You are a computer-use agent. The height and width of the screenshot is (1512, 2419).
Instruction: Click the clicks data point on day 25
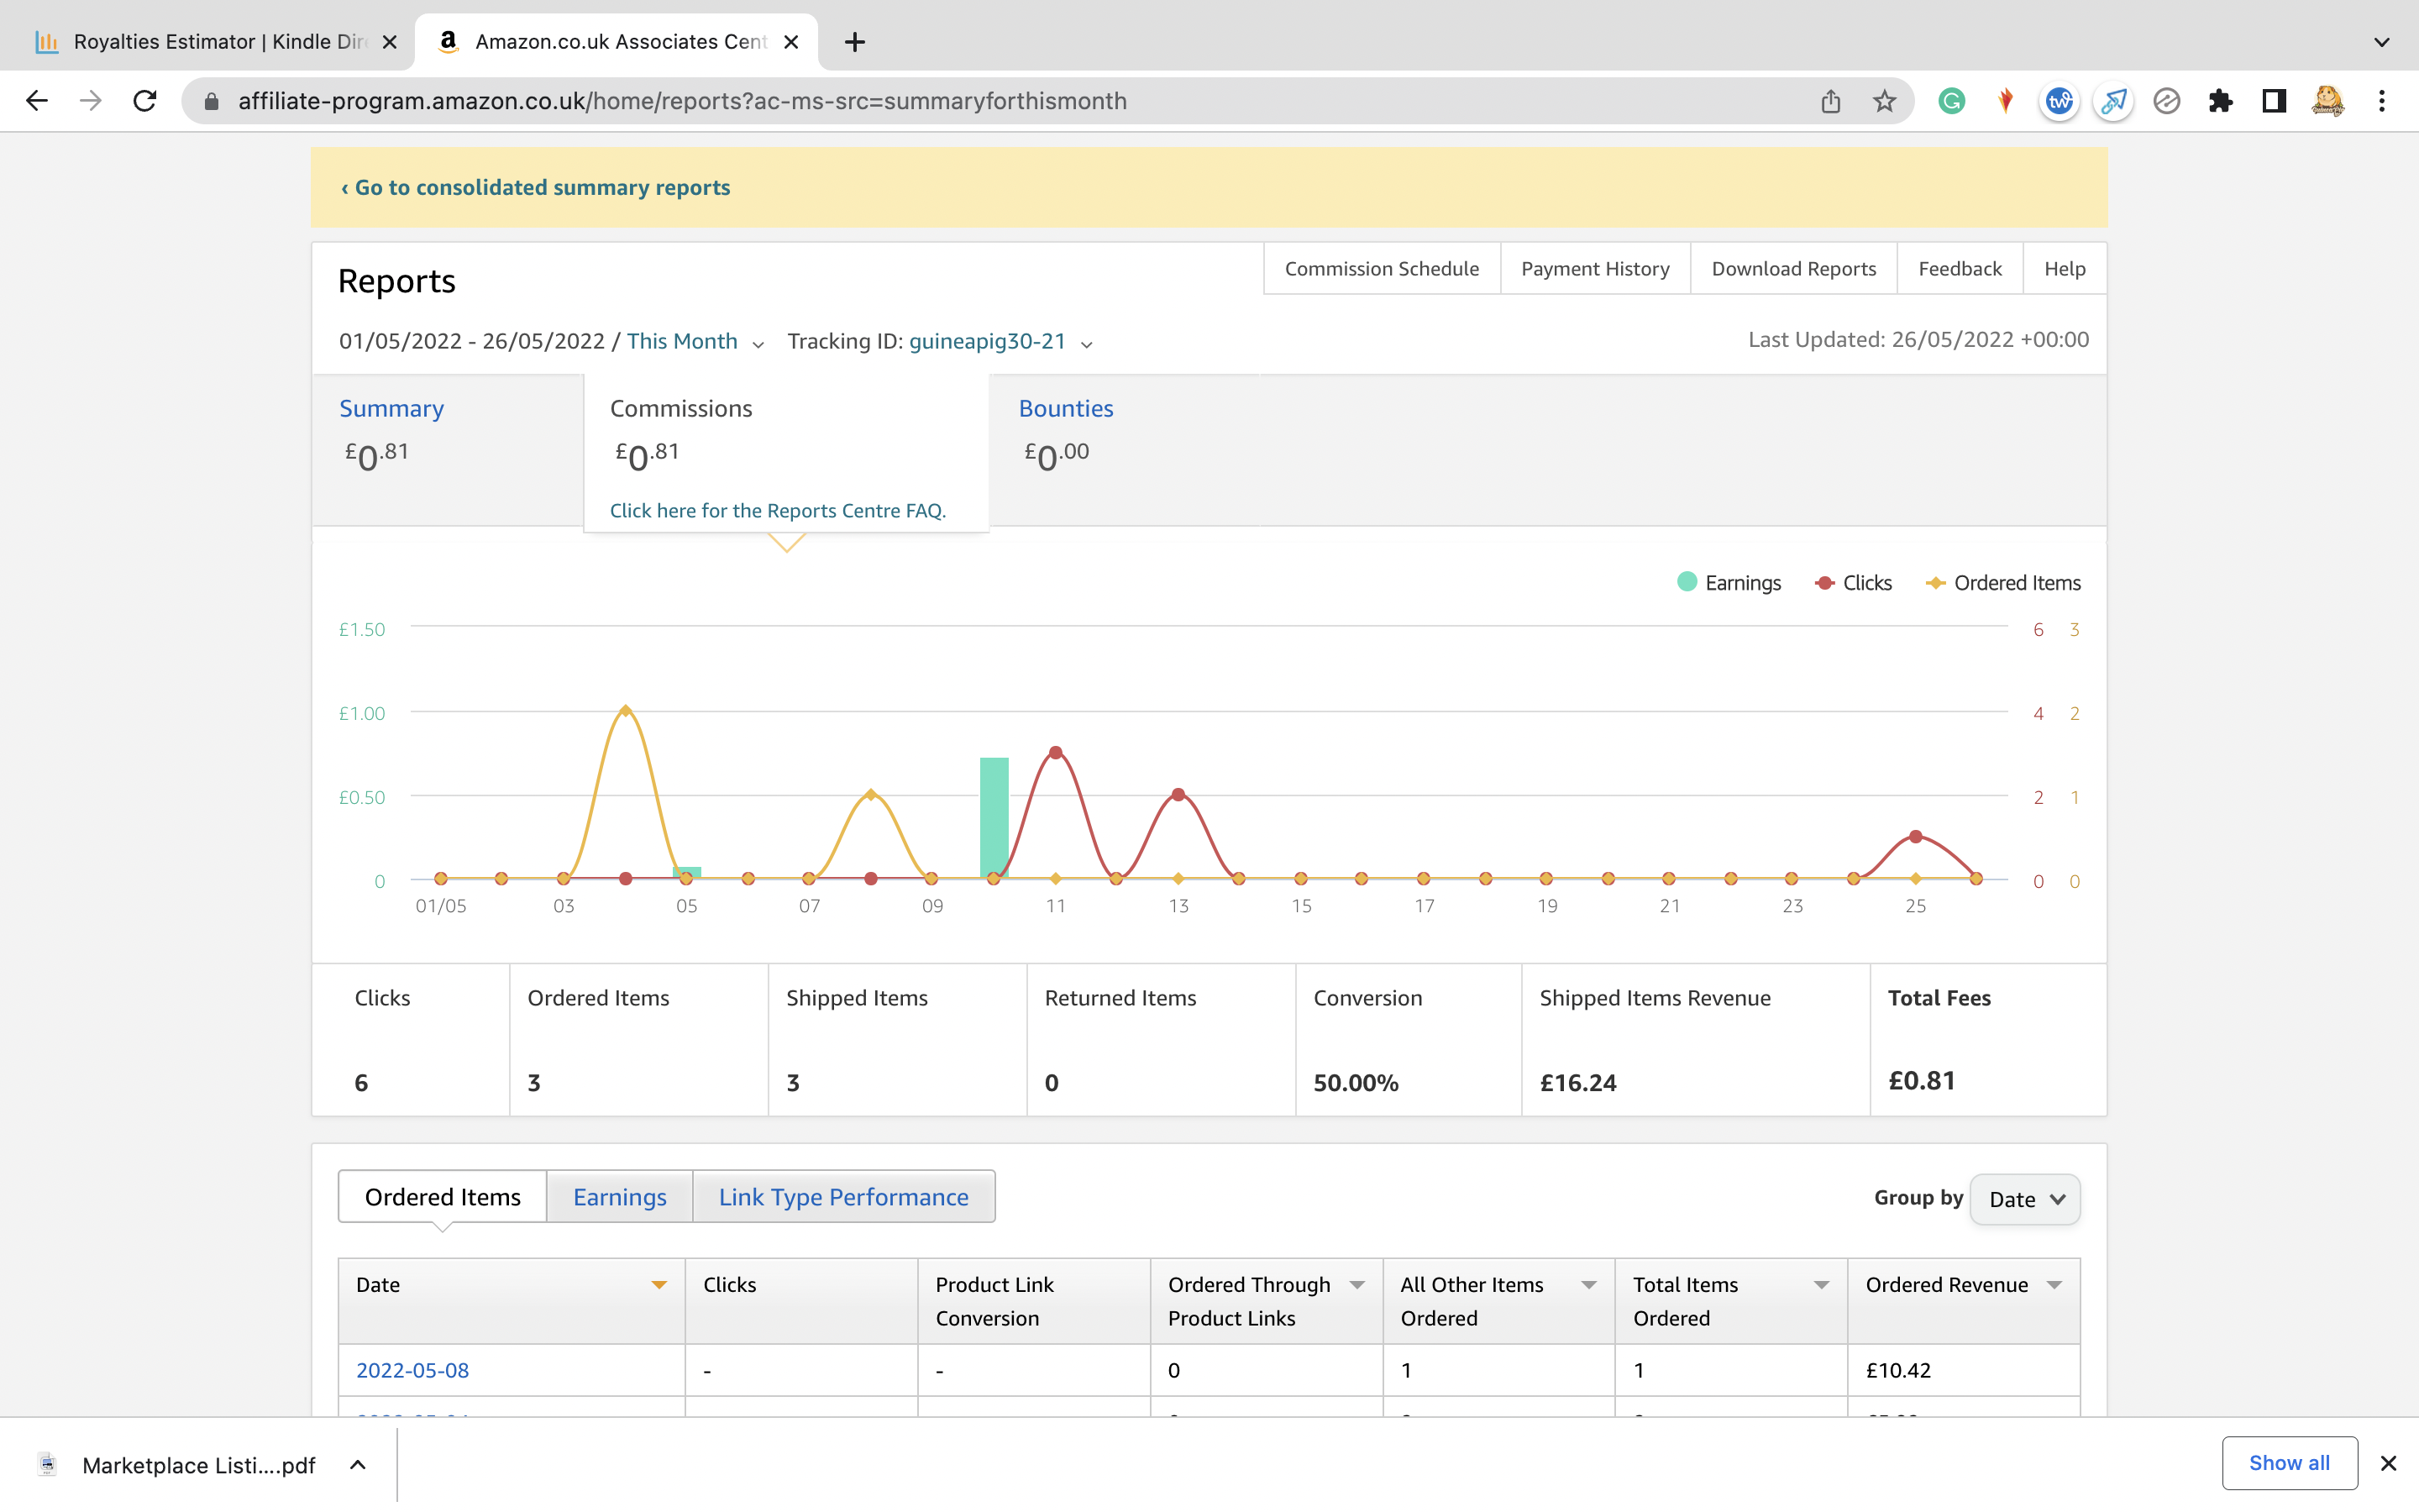tap(1915, 836)
